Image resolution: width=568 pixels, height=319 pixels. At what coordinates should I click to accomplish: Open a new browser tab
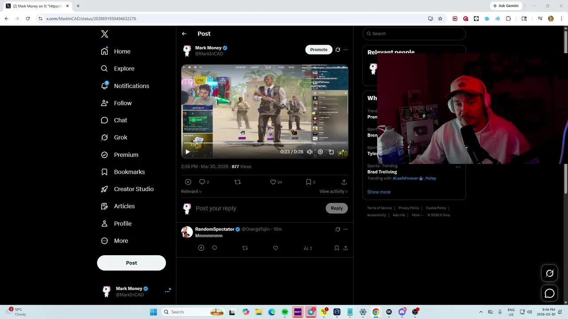click(78, 6)
